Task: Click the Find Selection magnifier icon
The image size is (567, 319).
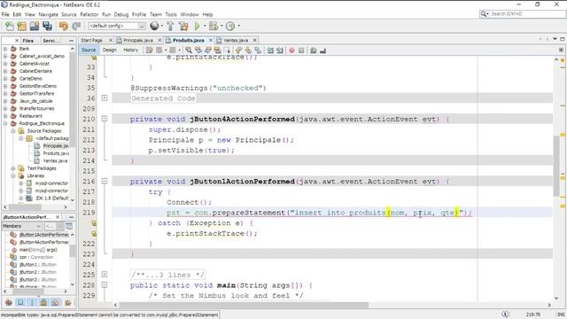Action: (x=189, y=51)
